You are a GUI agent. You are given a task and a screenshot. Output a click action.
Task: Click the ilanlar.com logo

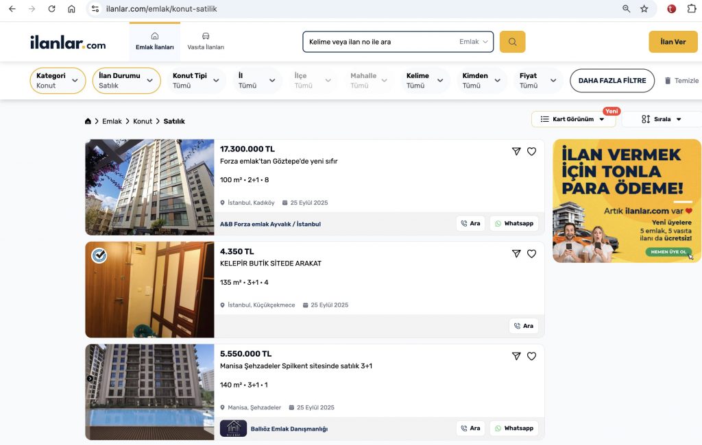(x=68, y=42)
